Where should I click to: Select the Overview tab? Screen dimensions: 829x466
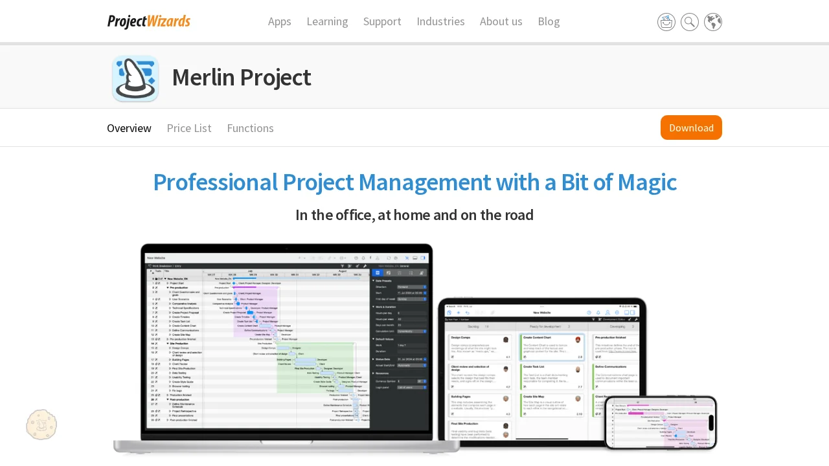coord(129,128)
